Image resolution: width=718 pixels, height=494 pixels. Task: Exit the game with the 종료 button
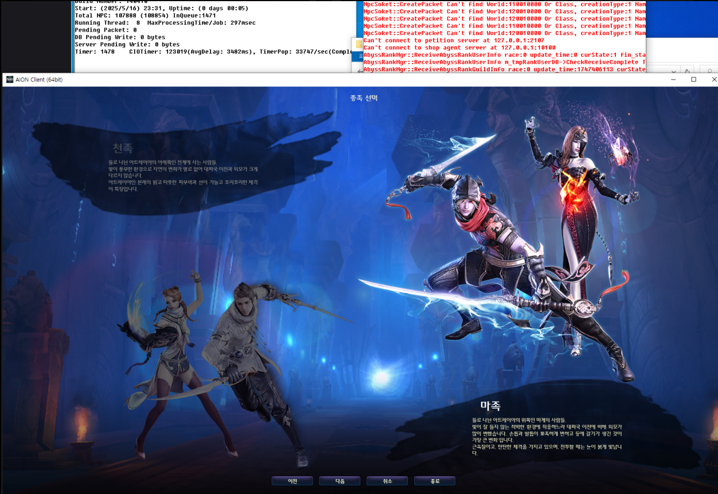click(435, 481)
